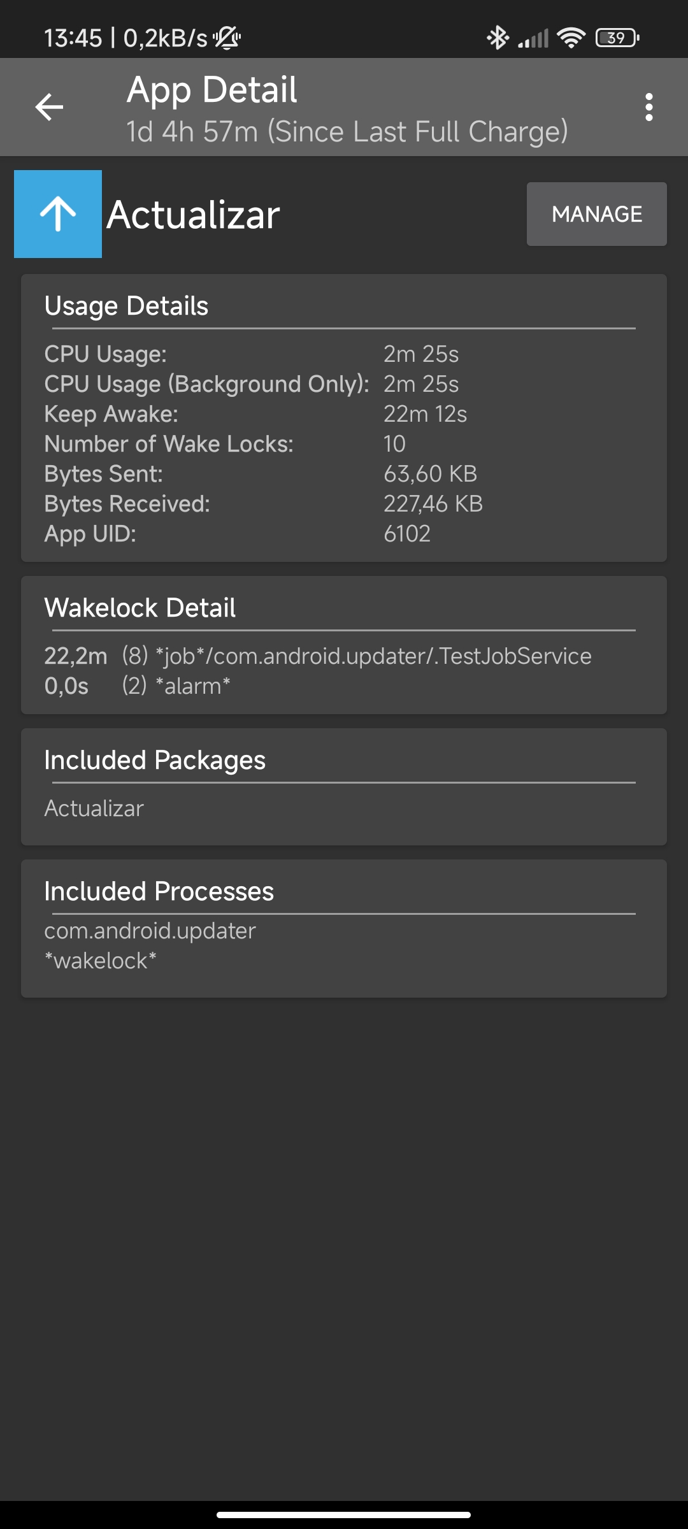Click the MANAGE button

(597, 214)
